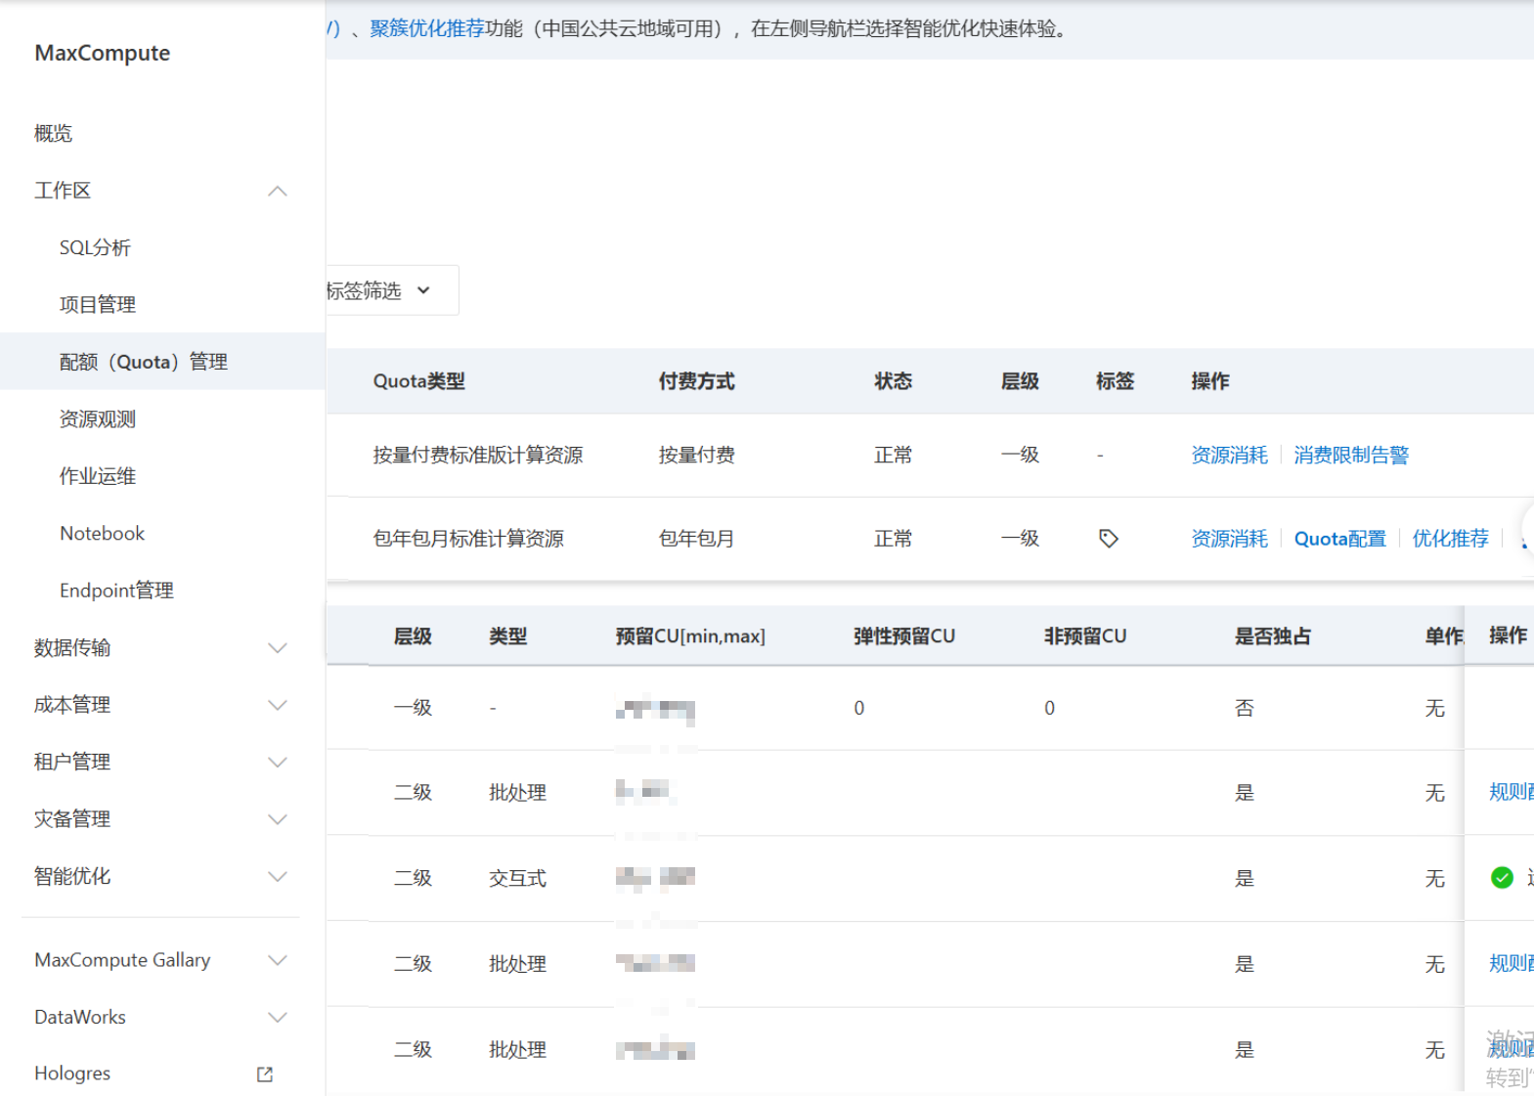
Task: Select 按量付费标准版计算资源 cell
Action: click(x=478, y=456)
